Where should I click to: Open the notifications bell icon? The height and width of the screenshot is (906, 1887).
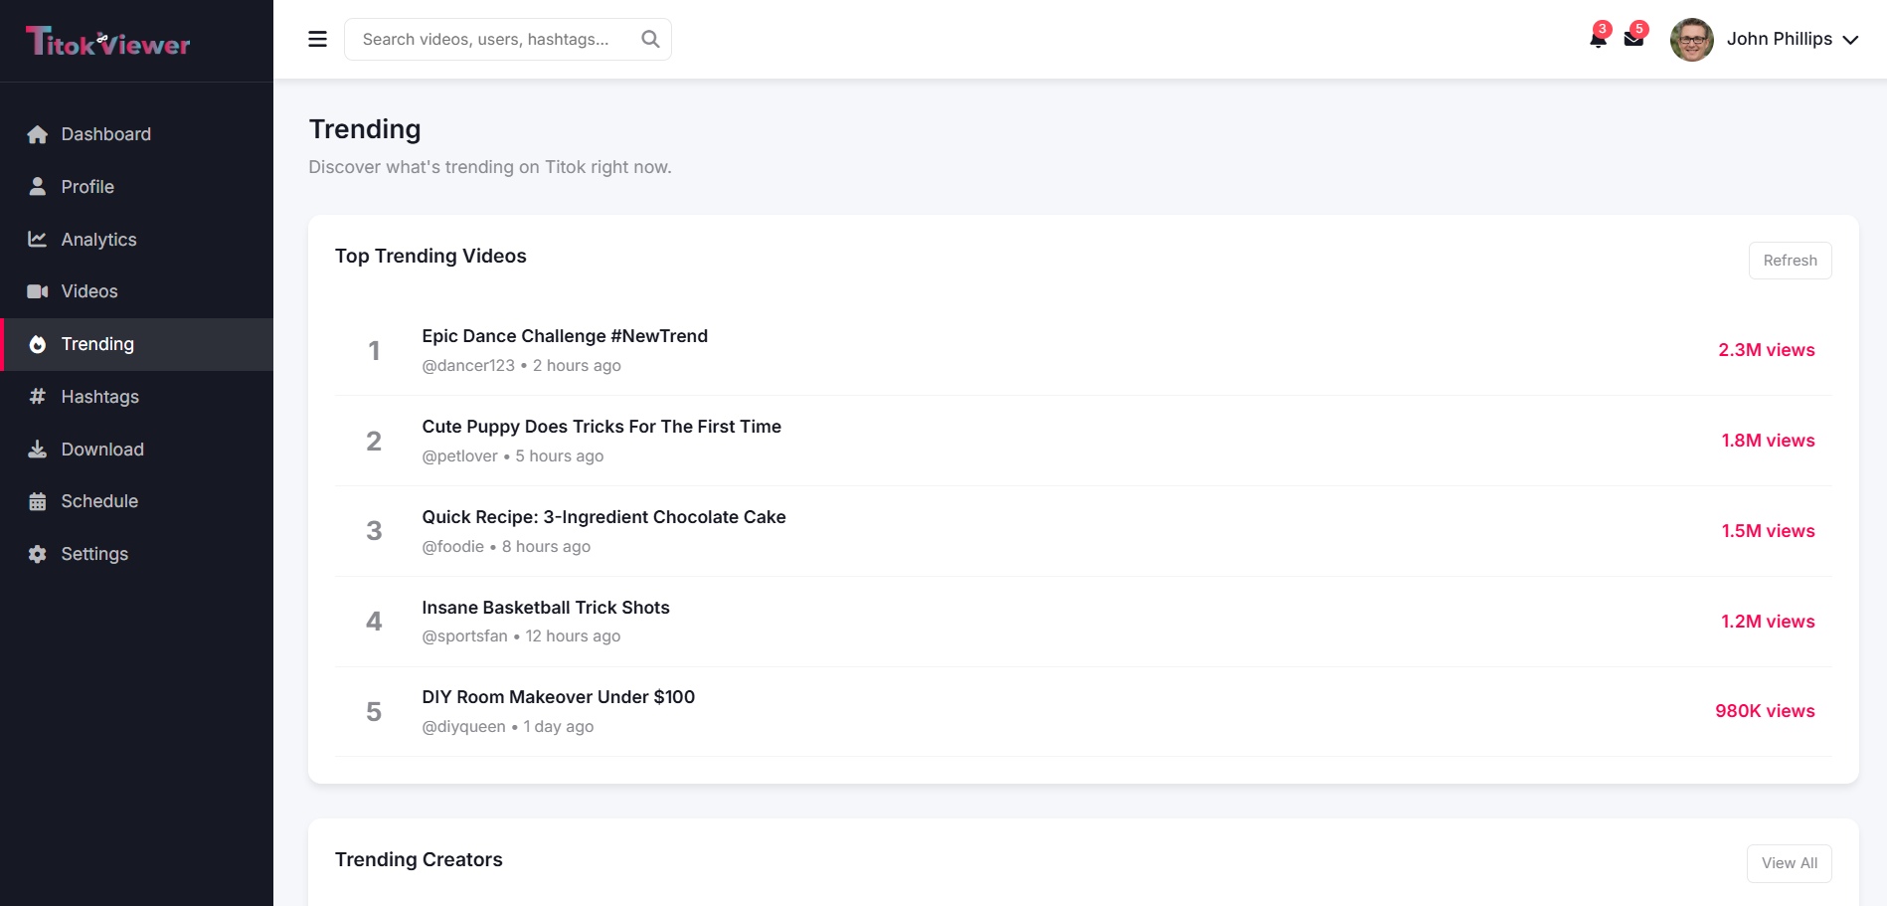(1598, 40)
